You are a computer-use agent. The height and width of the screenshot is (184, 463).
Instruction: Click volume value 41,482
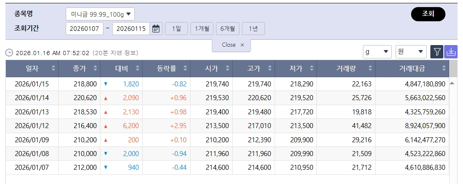[362, 126]
